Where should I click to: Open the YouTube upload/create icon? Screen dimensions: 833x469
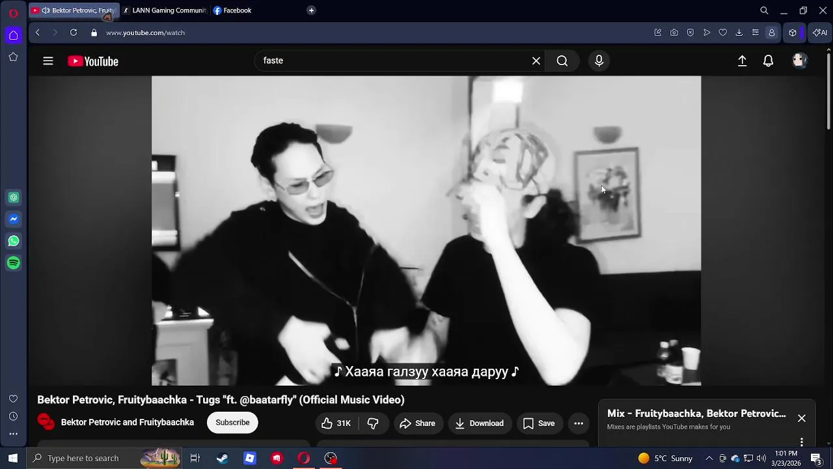[x=742, y=61]
